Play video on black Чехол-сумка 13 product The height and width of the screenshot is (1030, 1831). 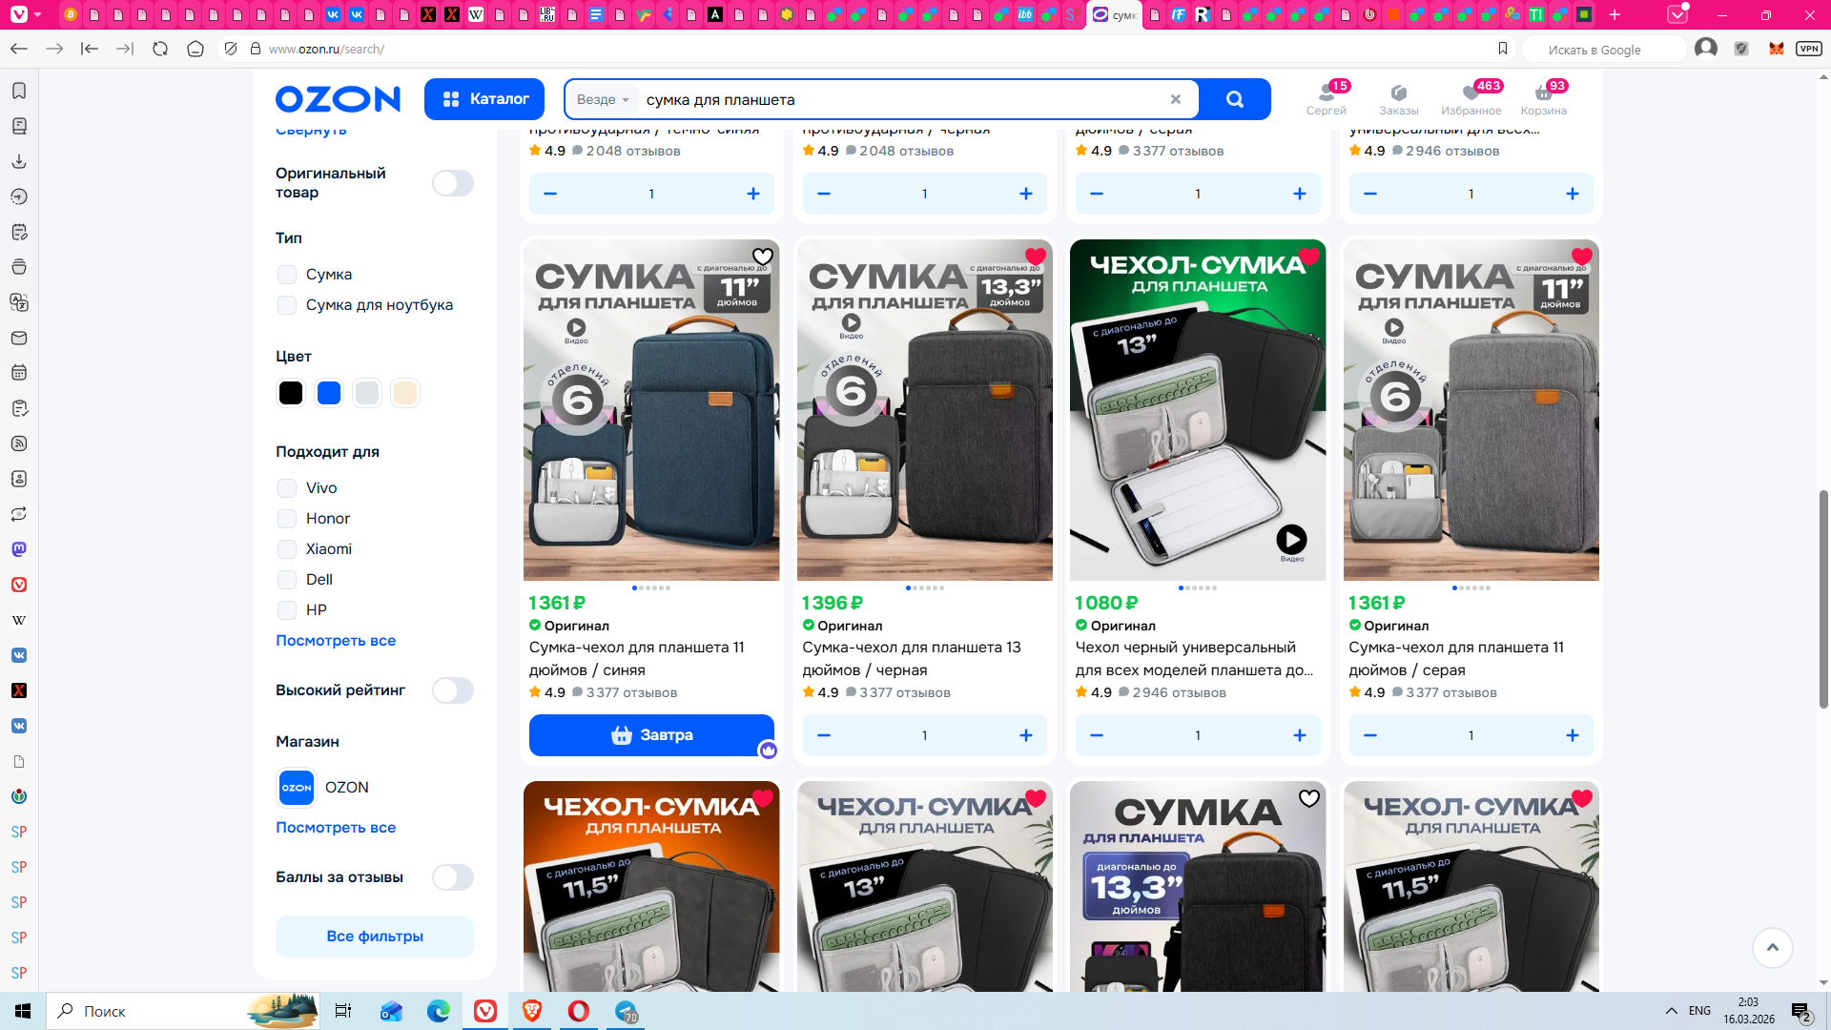pos(1291,540)
